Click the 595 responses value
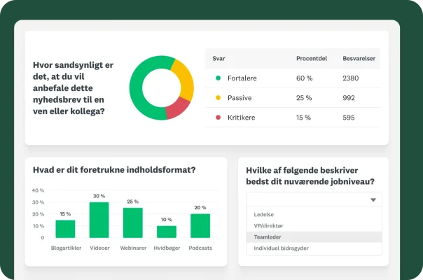The height and width of the screenshot is (280, 423). click(349, 118)
